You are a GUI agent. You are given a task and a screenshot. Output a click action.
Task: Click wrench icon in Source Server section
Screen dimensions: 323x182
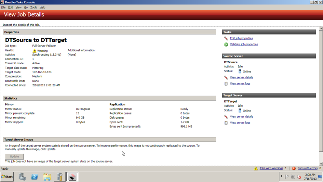tap(226, 78)
